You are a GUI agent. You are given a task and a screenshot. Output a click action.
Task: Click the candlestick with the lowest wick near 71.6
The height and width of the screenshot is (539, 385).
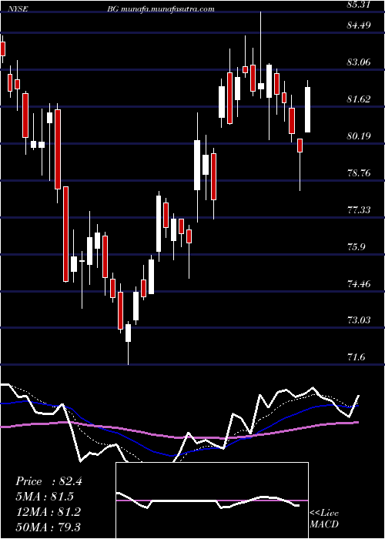point(129,333)
